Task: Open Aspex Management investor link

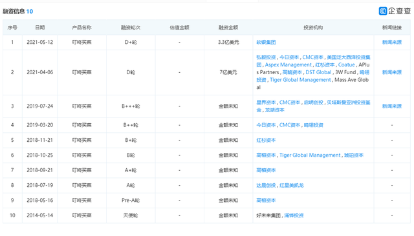Action: (x=288, y=64)
